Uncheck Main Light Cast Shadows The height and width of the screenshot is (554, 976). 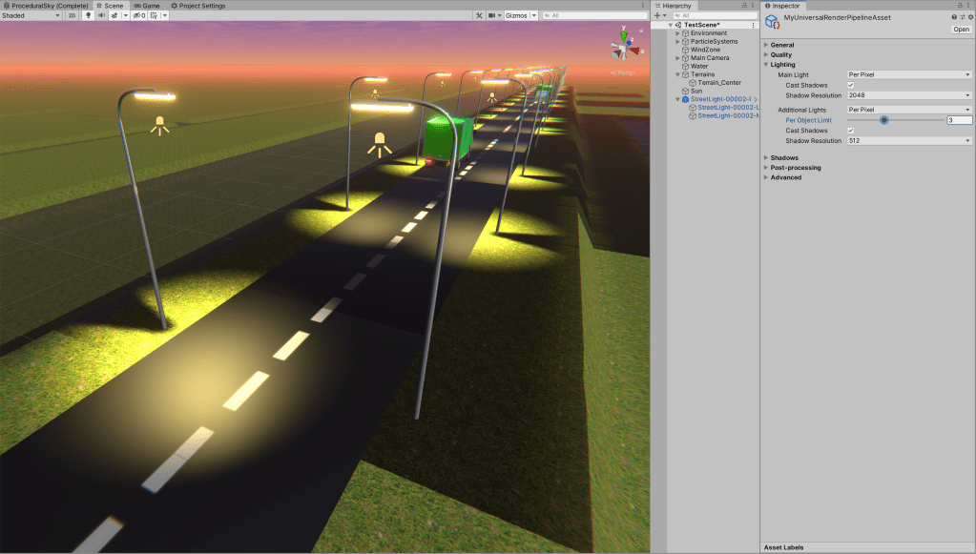tap(851, 85)
